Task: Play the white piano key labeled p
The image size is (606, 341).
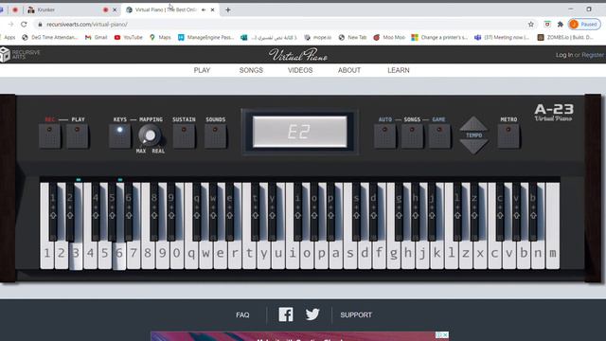Action: pos(321,253)
